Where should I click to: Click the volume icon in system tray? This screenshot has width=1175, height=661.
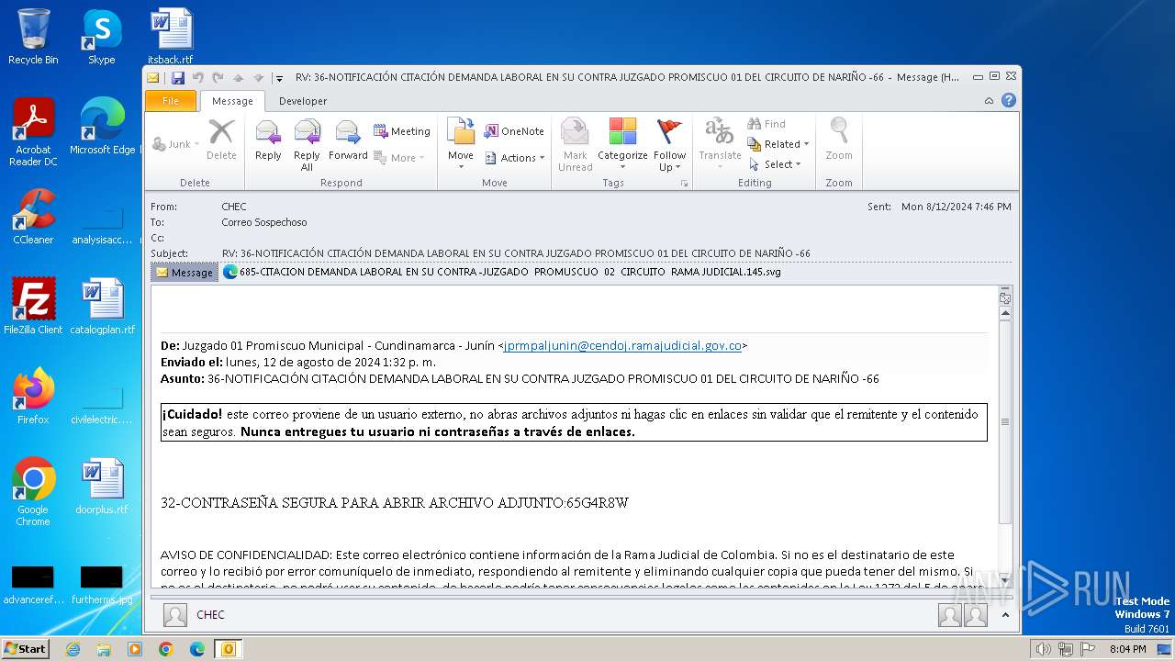point(1043,649)
